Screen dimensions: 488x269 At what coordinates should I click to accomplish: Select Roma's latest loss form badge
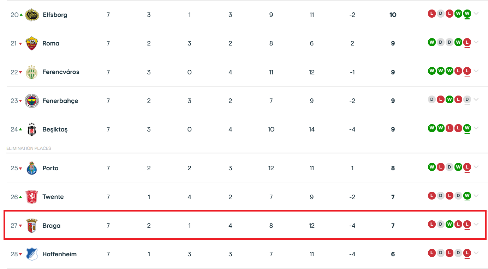click(467, 42)
